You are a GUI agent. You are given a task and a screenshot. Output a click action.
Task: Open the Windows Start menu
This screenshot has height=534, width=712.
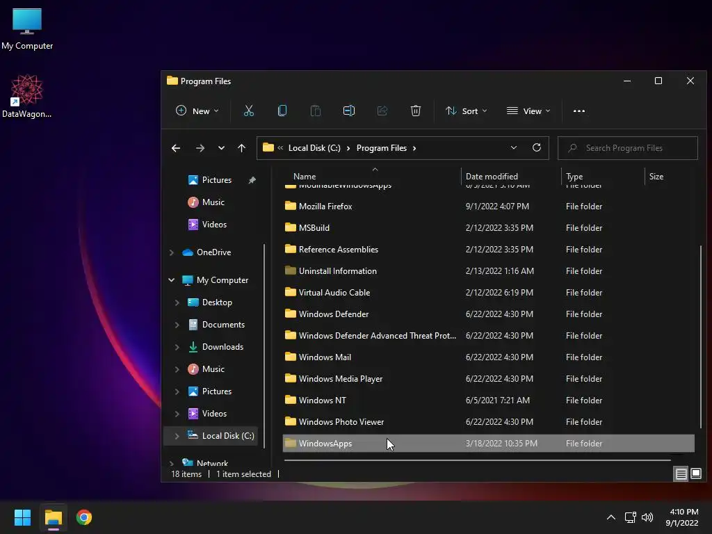coord(22,517)
